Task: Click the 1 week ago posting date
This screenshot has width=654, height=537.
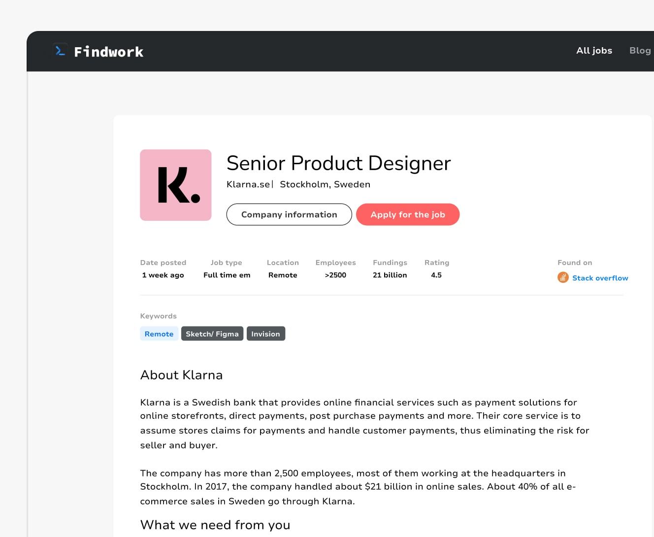Action: (163, 275)
